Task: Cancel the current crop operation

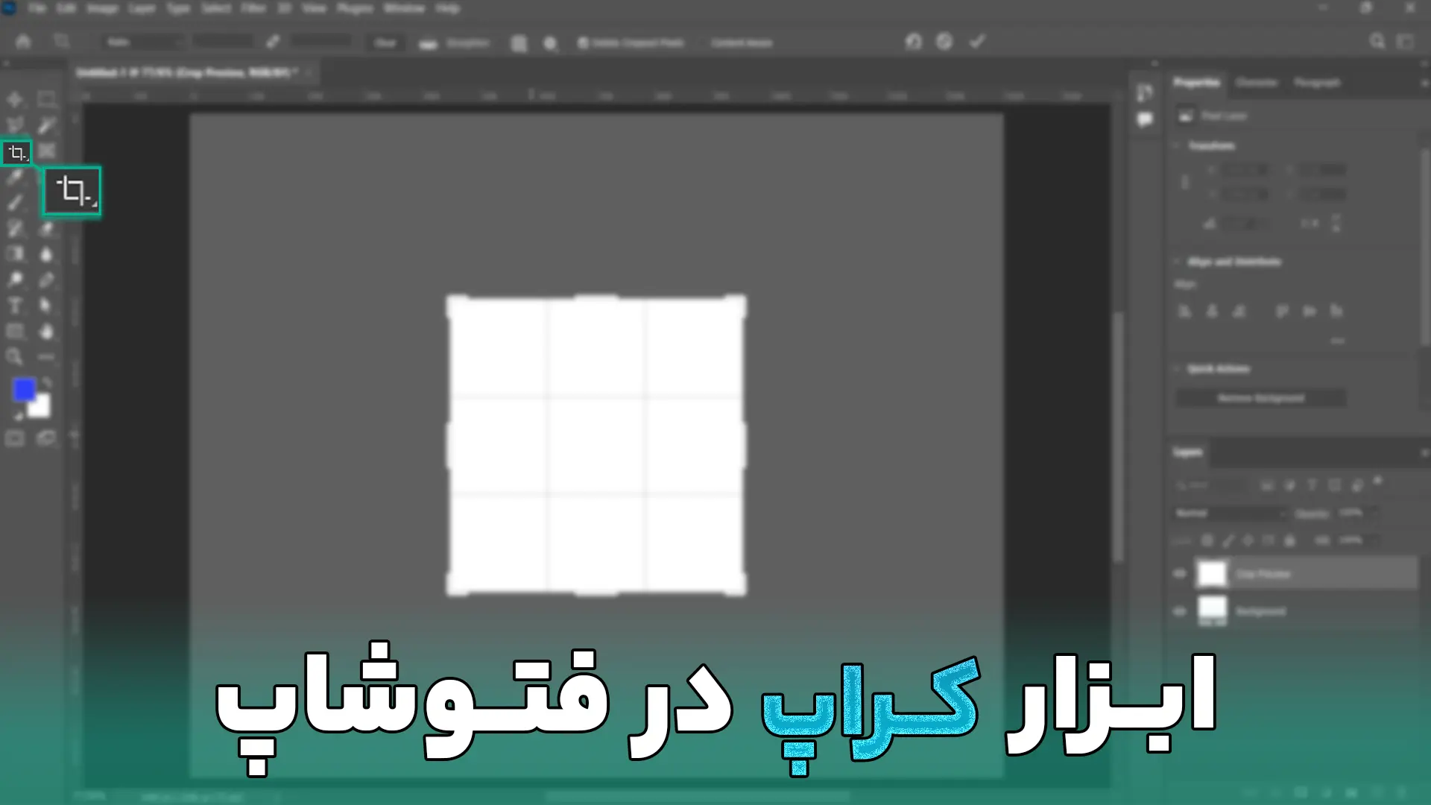Action: pos(944,42)
